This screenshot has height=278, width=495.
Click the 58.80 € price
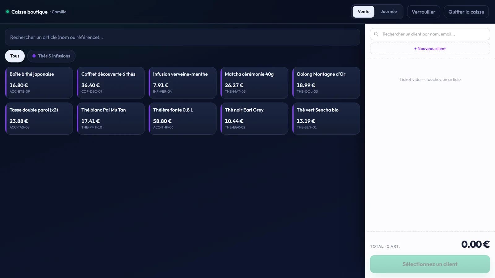162,121
